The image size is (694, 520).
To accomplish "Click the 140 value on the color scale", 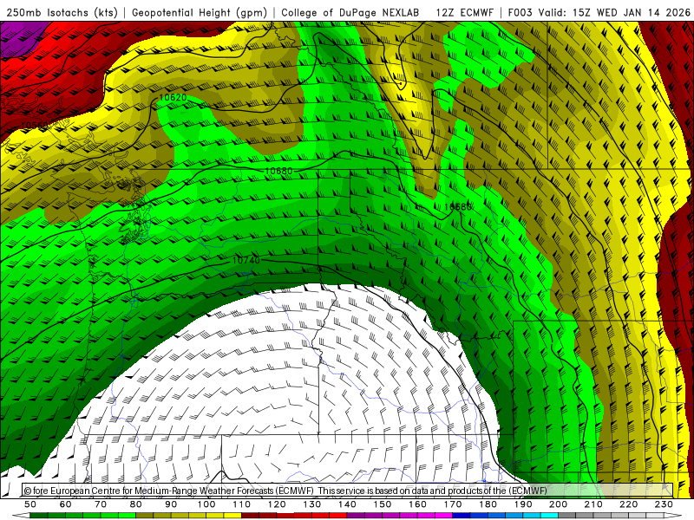I will (x=347, y=504).
